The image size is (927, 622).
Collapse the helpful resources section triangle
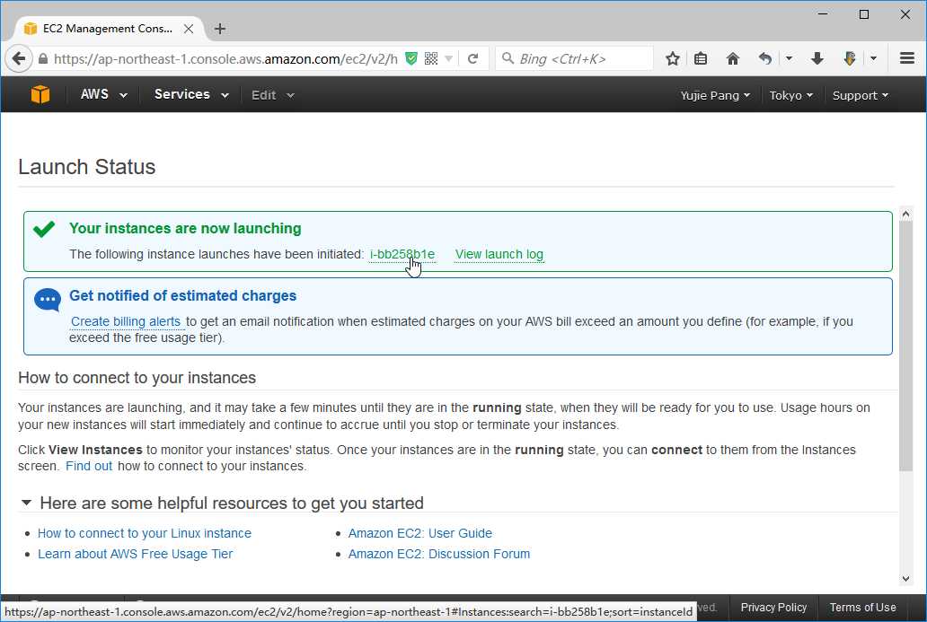[x=26, y=503]
